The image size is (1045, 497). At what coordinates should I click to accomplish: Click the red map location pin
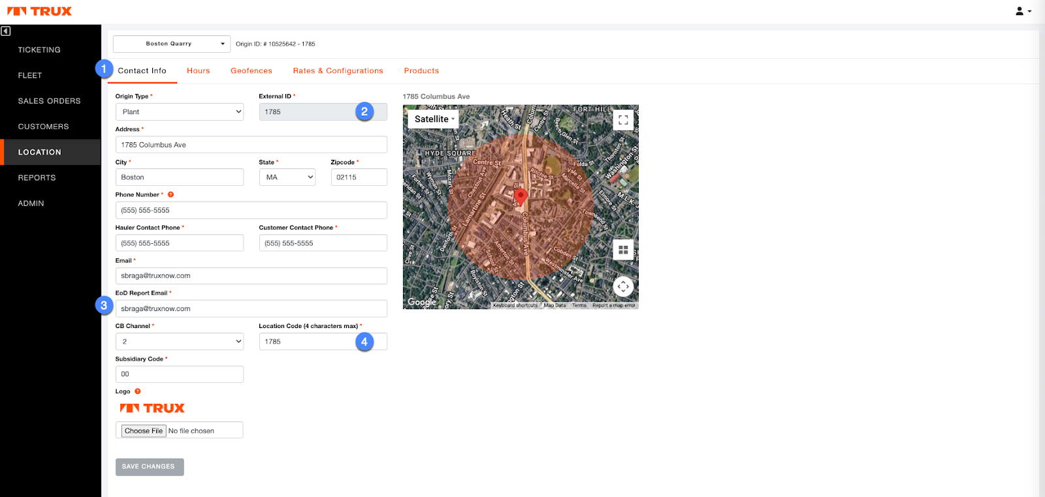pos(521,196)
